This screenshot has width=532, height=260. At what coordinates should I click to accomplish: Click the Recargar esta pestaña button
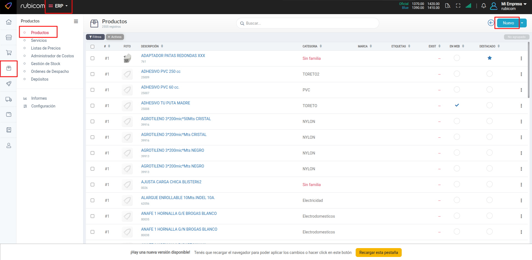tap(378, 253)
